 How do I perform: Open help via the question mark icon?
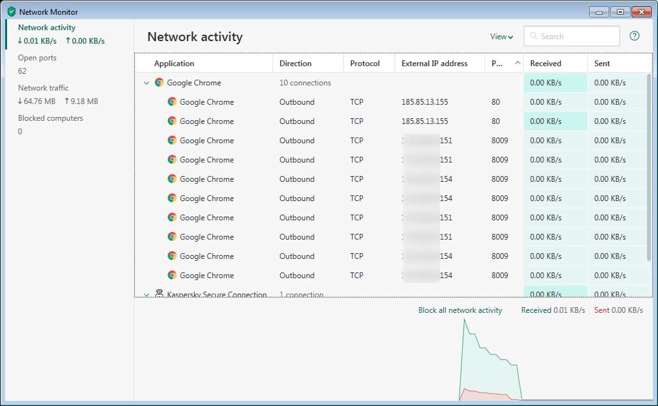tap(634, 36)
